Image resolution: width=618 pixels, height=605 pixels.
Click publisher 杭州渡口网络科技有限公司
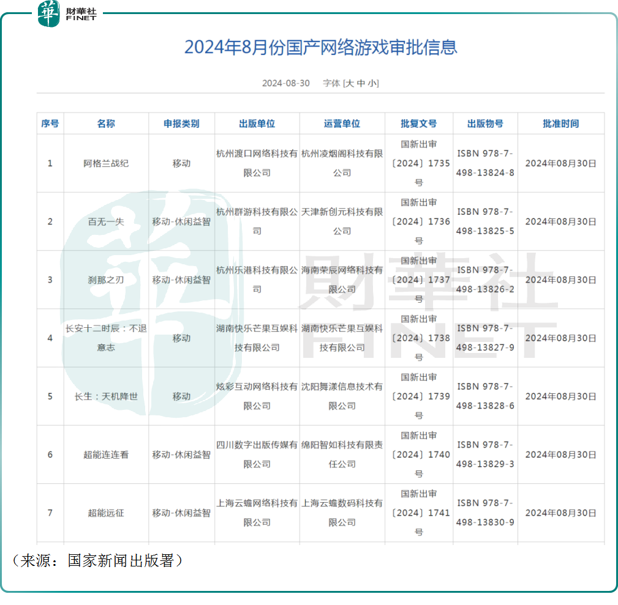coord(257,163)
